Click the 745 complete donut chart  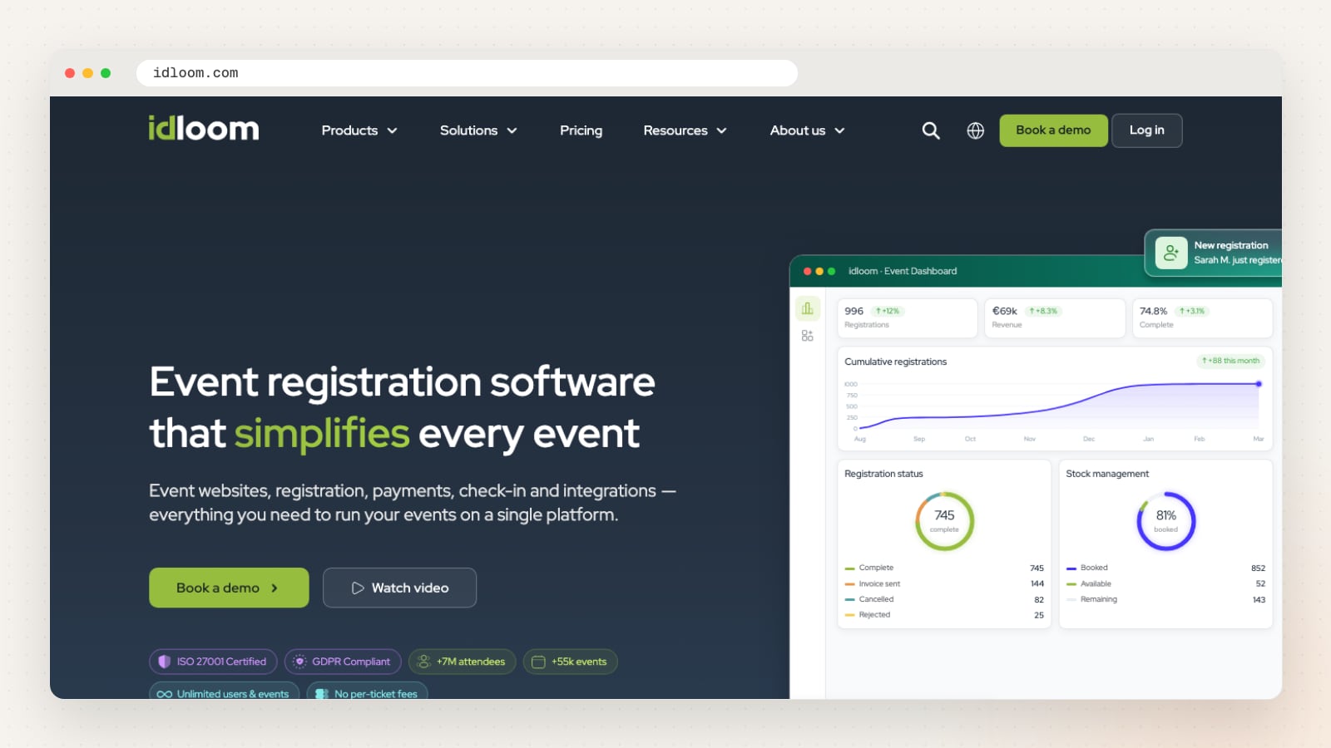click(944, 521)
